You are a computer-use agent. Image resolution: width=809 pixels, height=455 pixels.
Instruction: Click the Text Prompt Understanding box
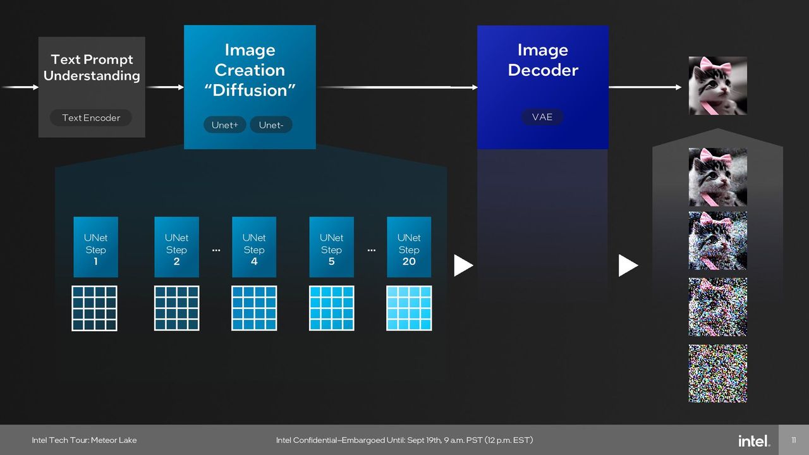[x=92, y=87]
